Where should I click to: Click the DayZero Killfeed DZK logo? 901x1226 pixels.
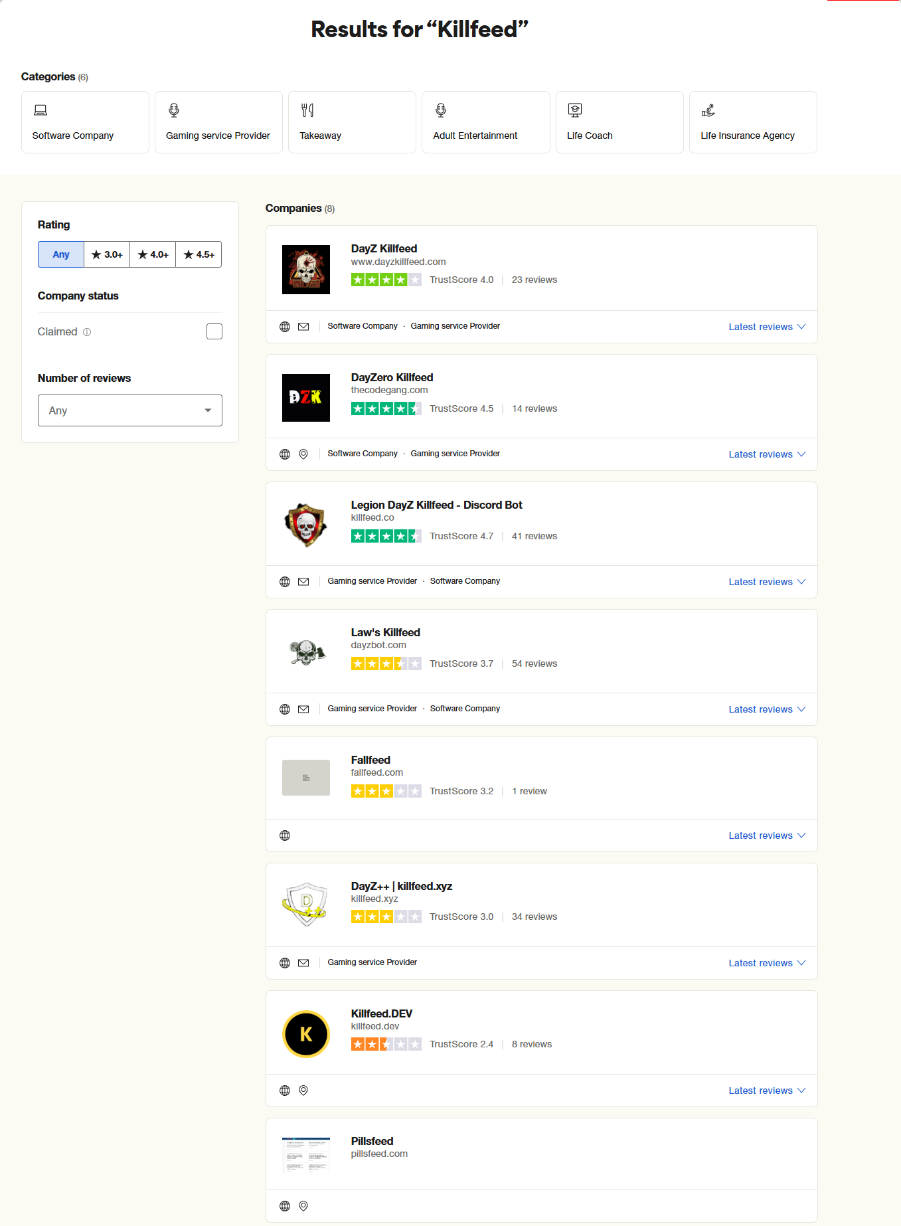(306, 397)
